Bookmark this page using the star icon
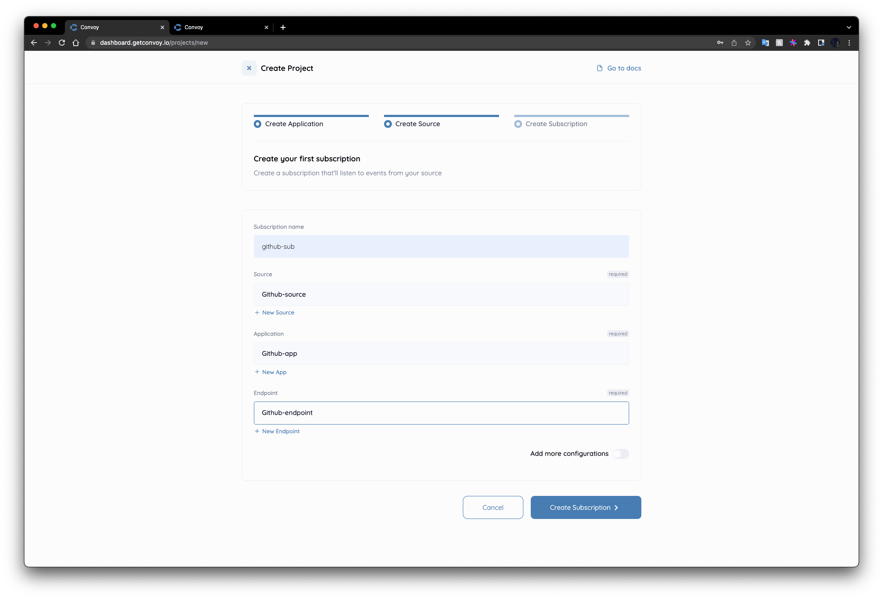 pyautogui.click(x=748, y=43)
